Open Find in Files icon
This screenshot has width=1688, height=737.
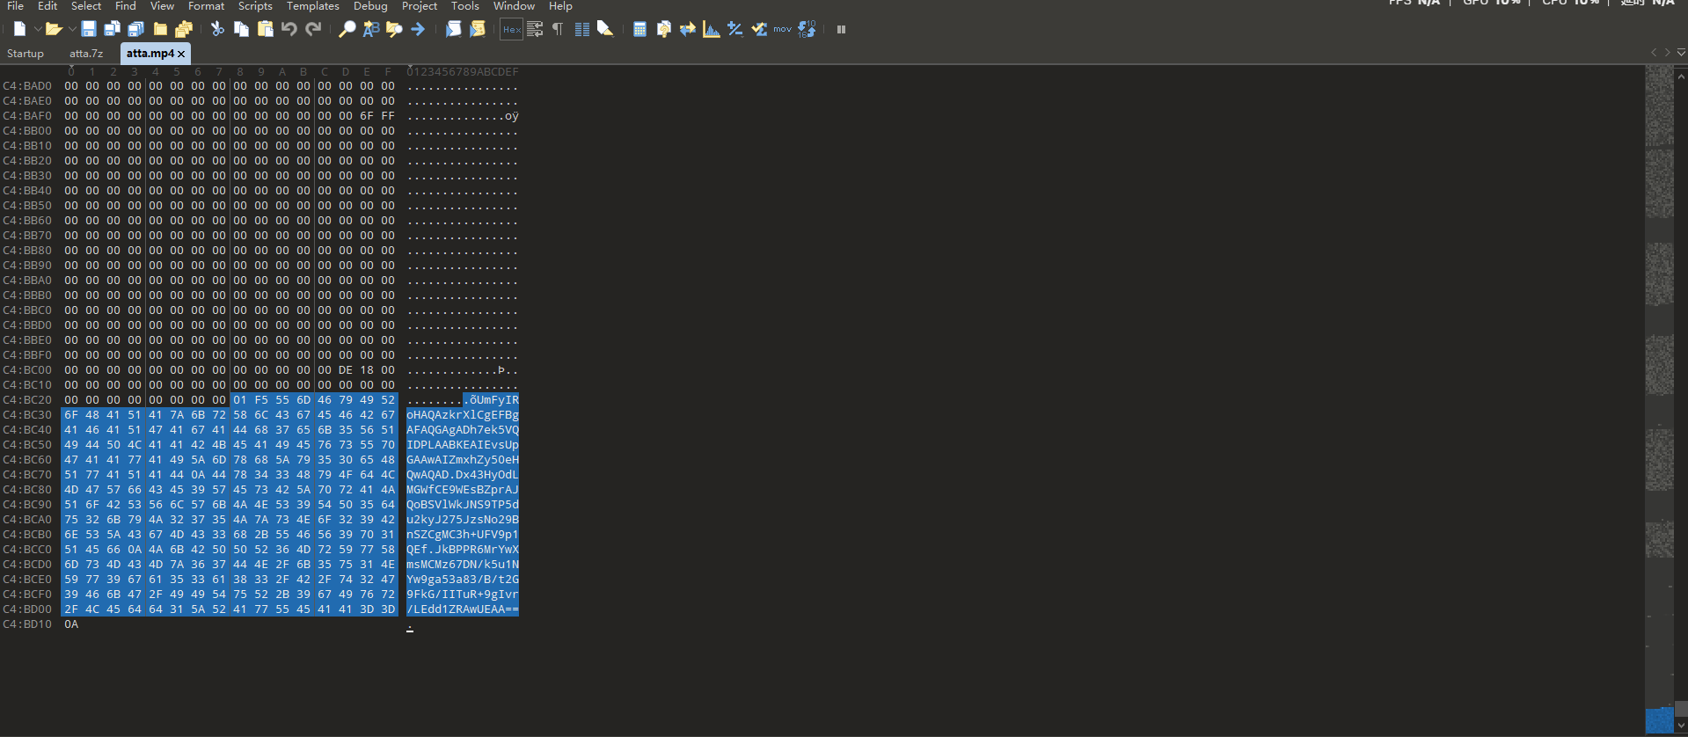pyautogui.click(x=394, y=29)
